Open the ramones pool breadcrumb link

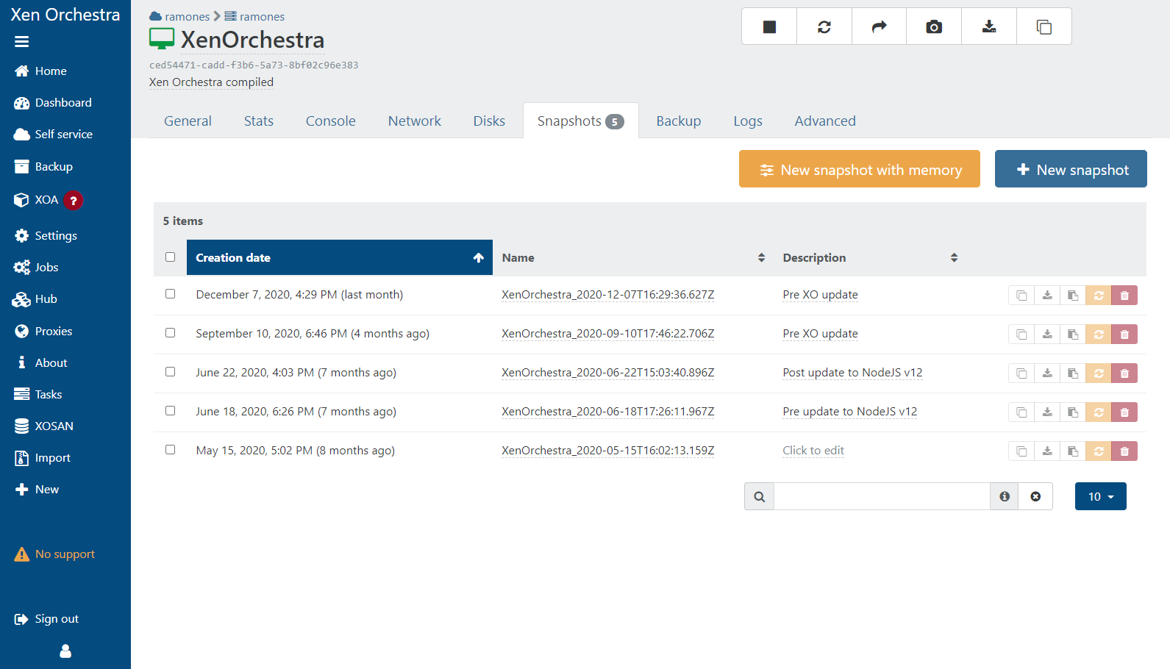tap(180, 16)
